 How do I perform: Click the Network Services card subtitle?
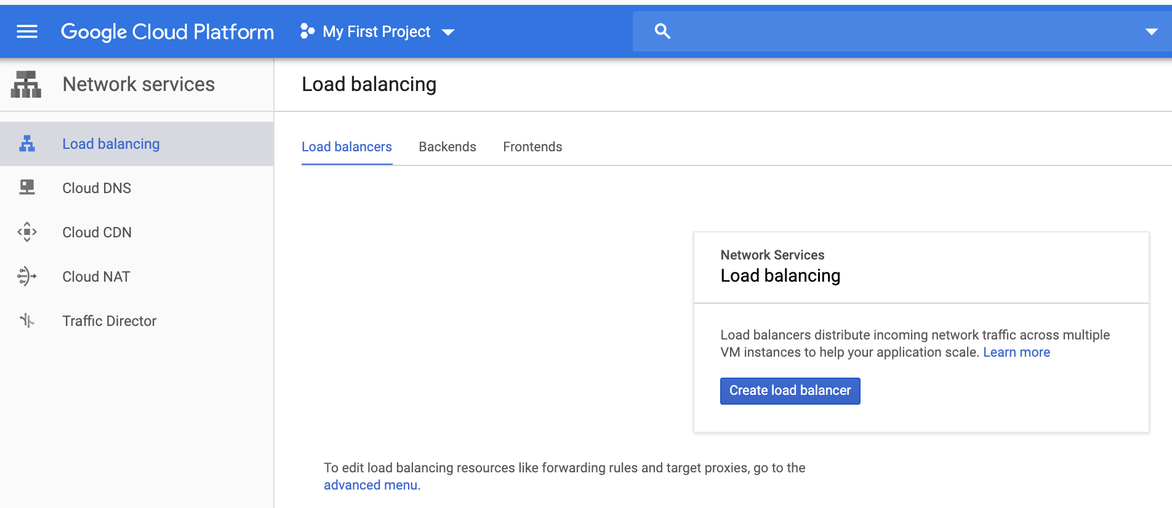[x=772, y=255]
